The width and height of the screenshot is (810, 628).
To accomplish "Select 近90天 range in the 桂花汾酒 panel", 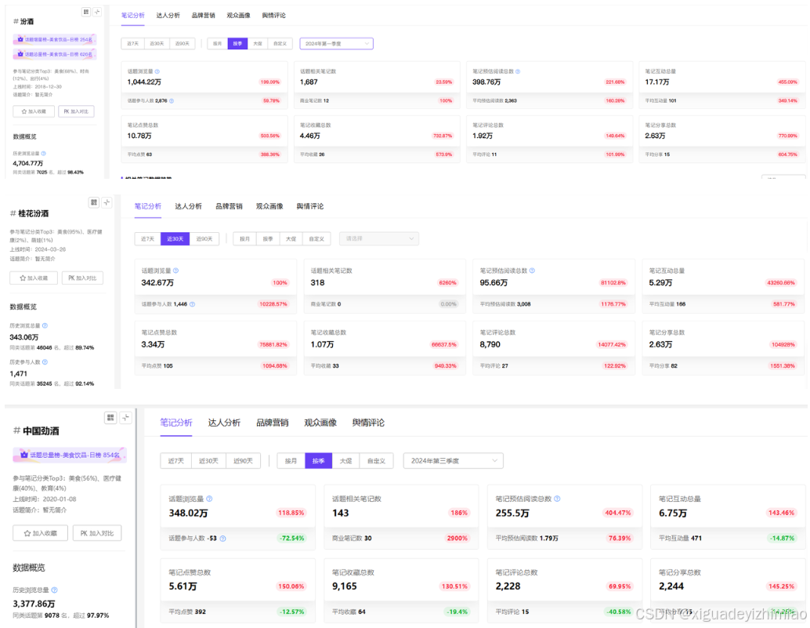I will tap(204, 239).
